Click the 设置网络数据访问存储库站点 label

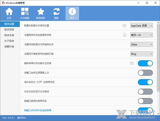click(39, 44)
